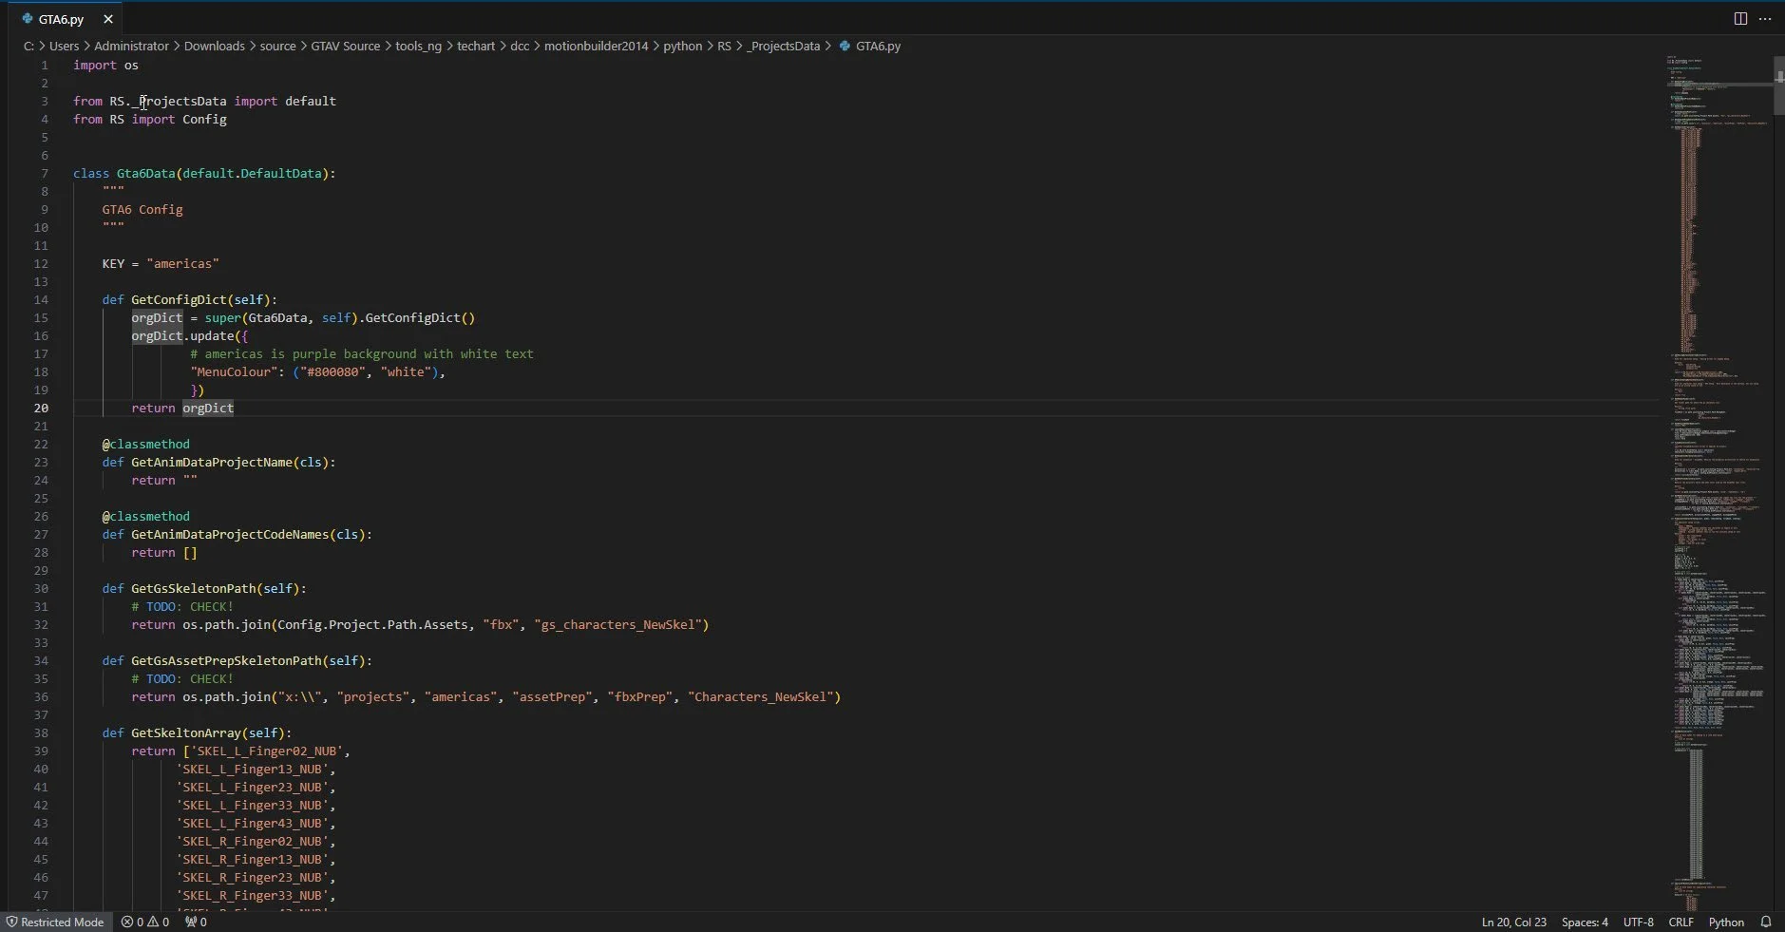Viewport: 1785px width, 932px height.
Task: Select the _ProjectsData breadcrumb segment
Action: point(783,46)
